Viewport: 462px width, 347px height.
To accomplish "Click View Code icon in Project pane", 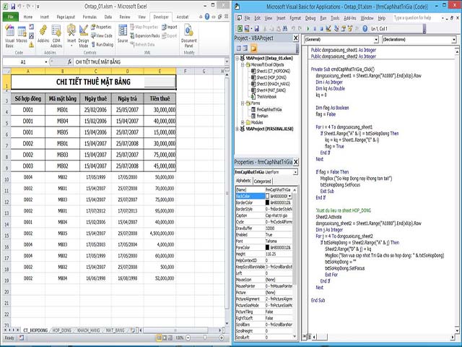I will pyautogui.click(x=239, y=48).
